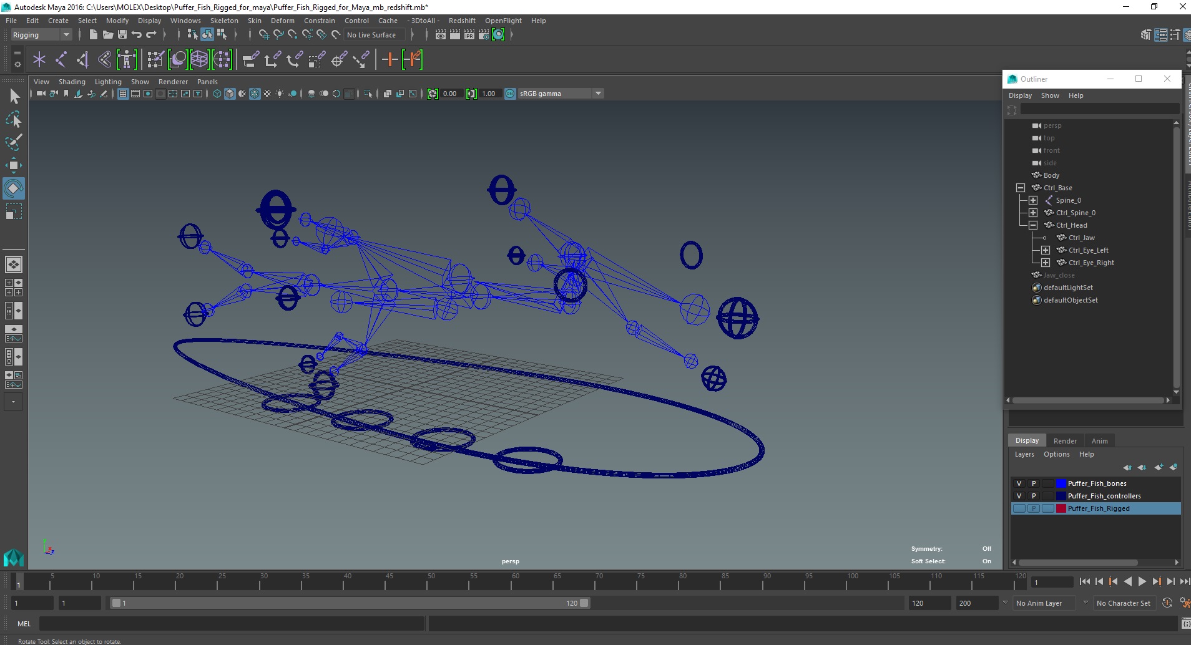
Task: Open Layers menu in layer editor
Action: tap(1024, 454)
